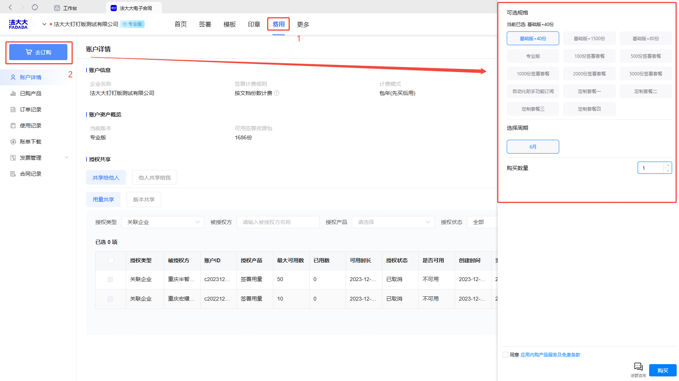This screenshot has width=679, height=381.
Task: Click the 已购产品 bar chart icon
Action: pyautogui.click(x=13, y=93)
